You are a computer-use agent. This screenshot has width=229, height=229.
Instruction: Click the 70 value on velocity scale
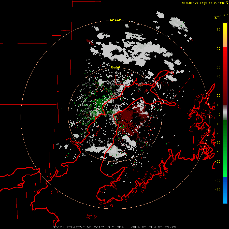pos(219,49)
